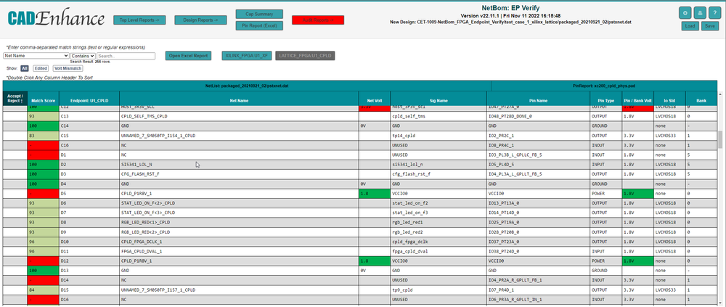Image resolution: width=726 pixels, height=307 pixels.
Task: Click the tp14_cpld signal name cell
Action: [x=439, y=136]
